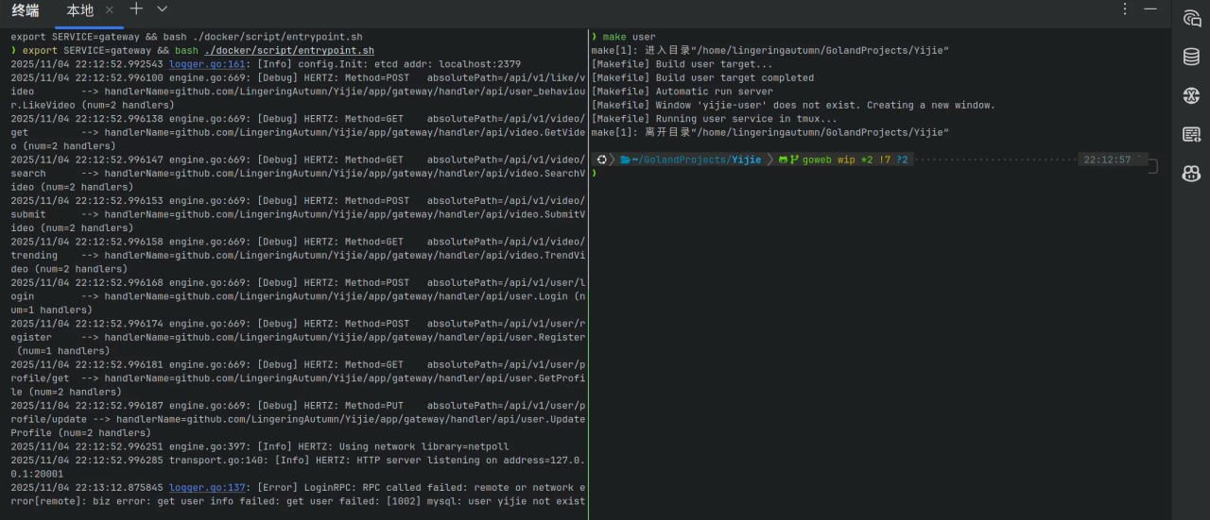Click ~/GolandProjects/Yijie path in prompt
Screen dimensions: 1210x520
pyautogui.click(x=697, y=160)
